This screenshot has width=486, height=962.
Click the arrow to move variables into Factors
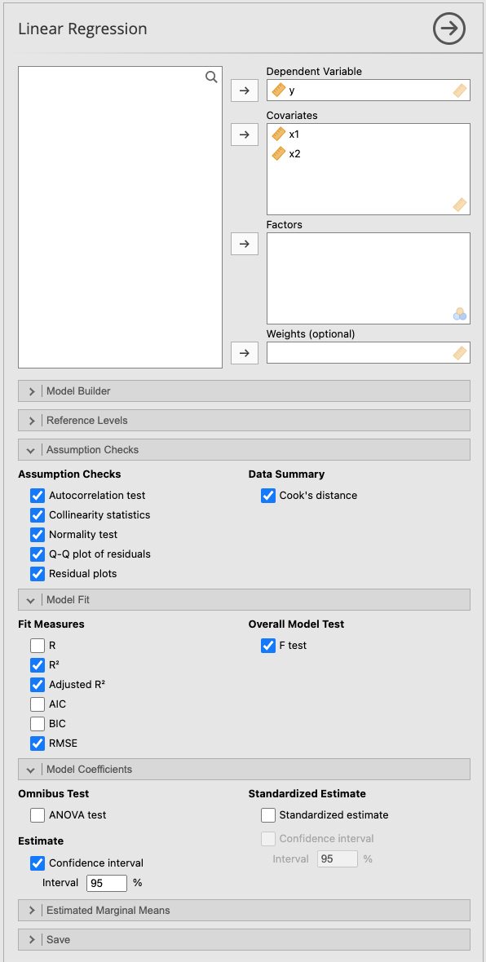click(x=245, y=243)
